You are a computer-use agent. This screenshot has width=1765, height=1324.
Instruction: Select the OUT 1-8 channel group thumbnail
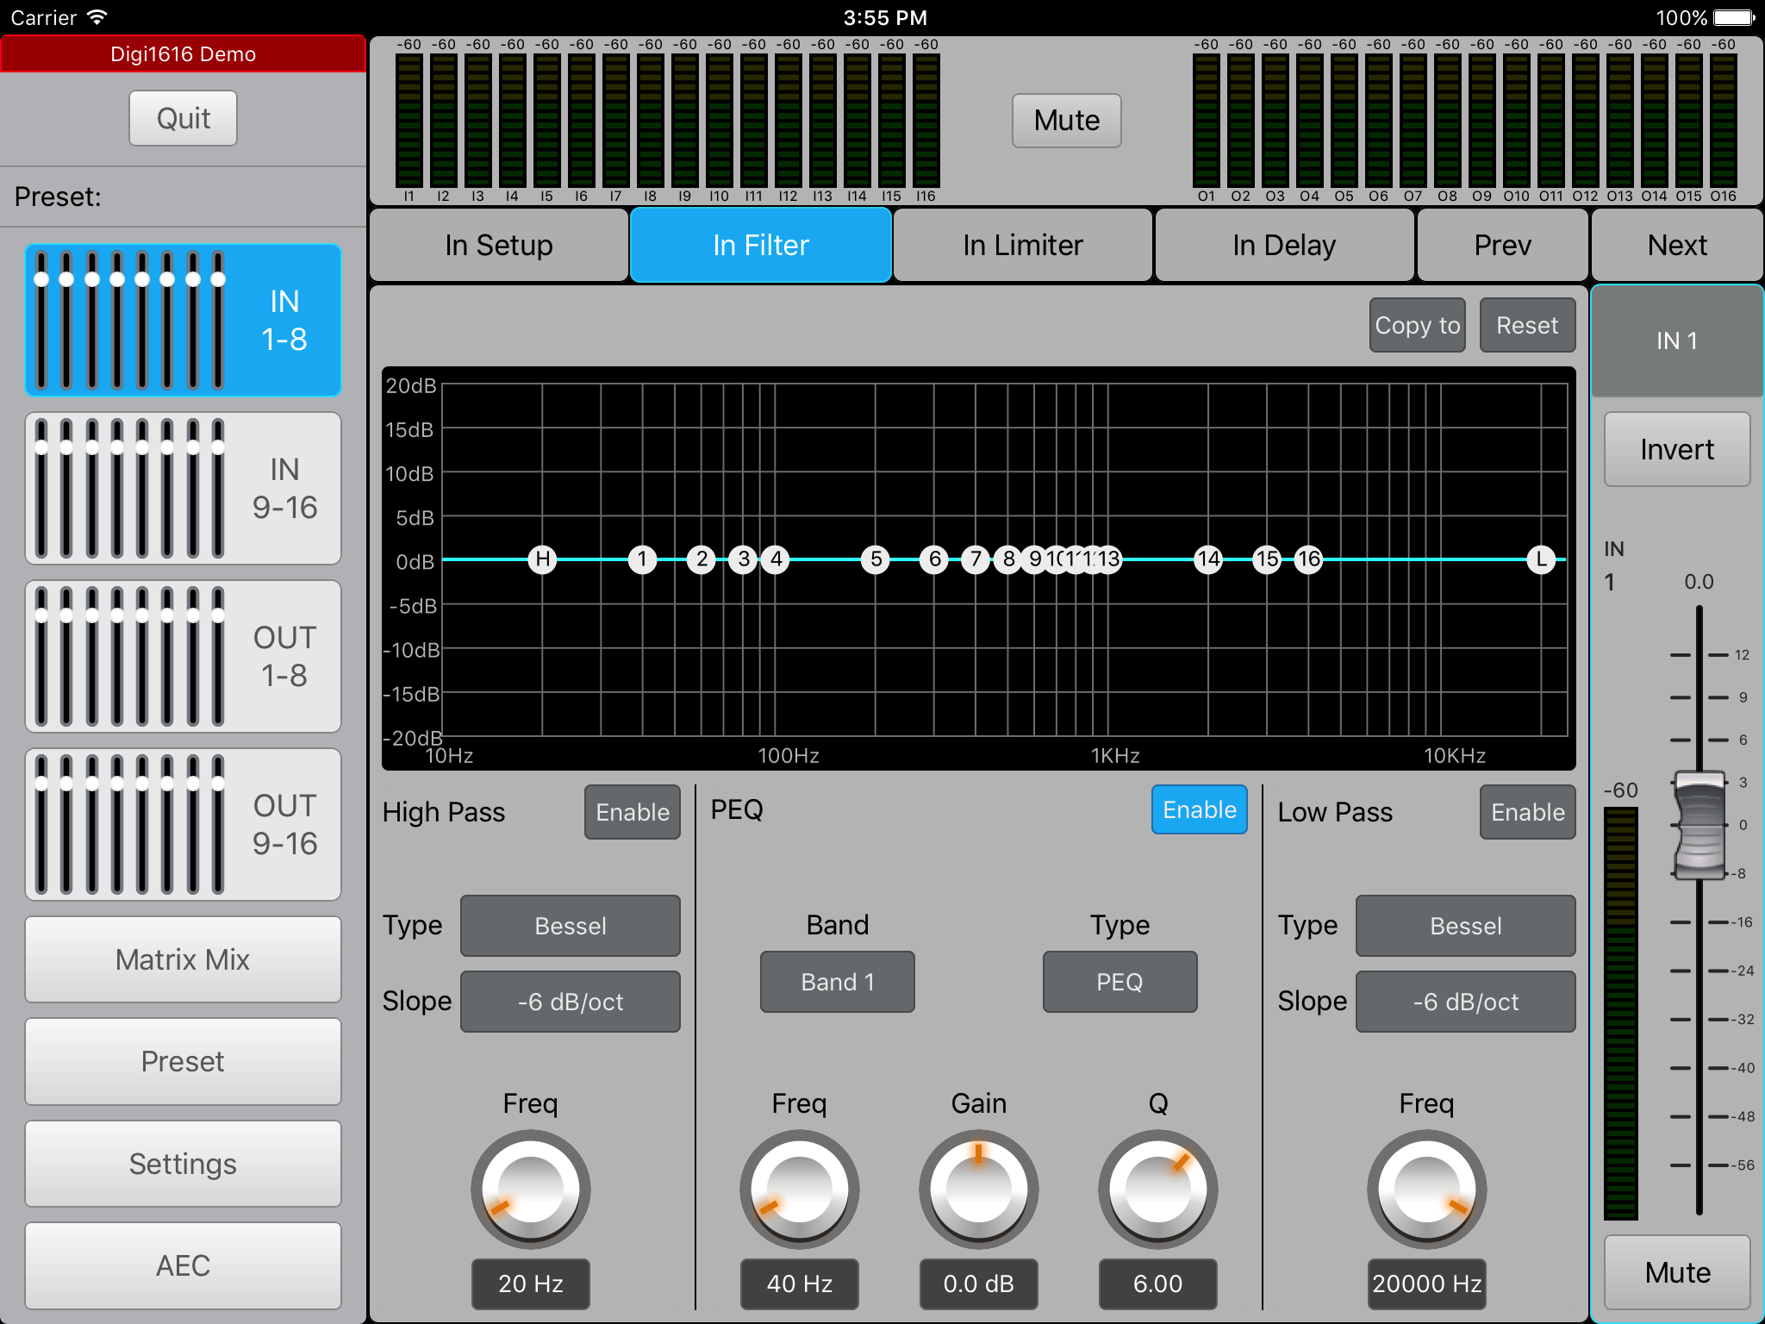point(183,656)
